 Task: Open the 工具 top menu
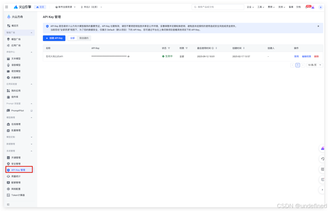261,7
